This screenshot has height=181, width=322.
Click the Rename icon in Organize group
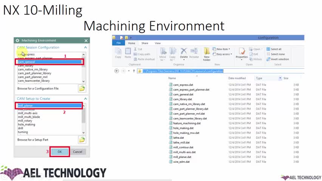pos(194,53)
